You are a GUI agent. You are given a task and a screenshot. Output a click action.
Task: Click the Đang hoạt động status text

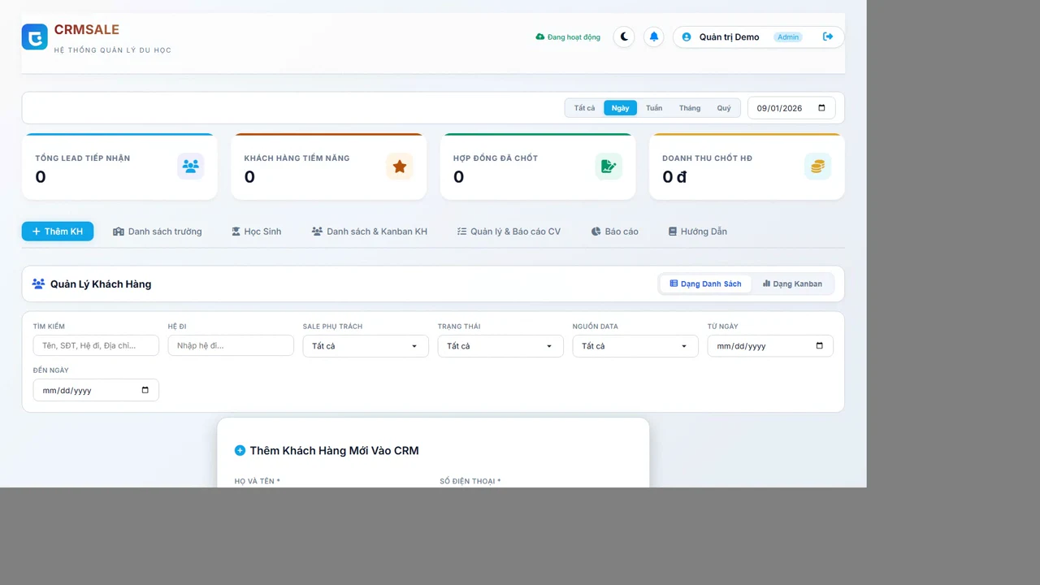[574, 37]
